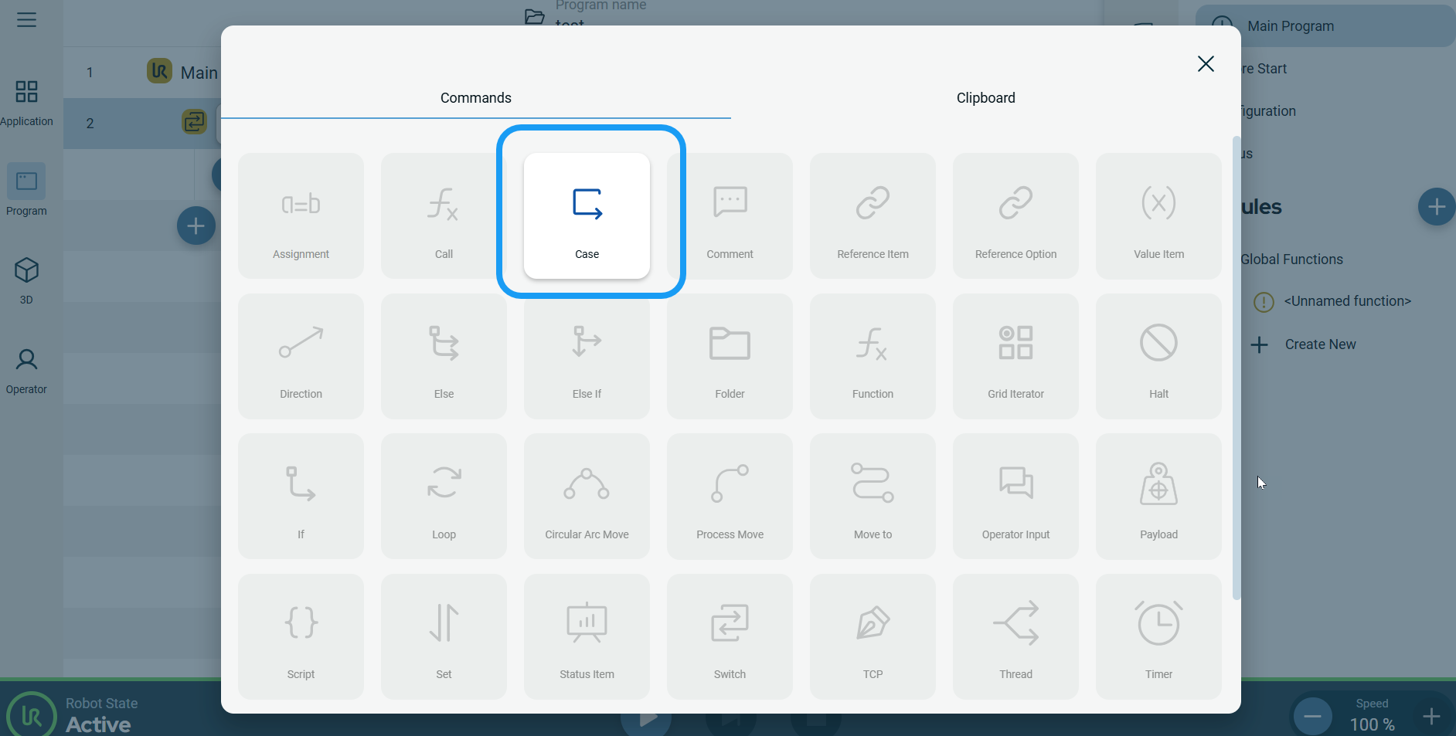Viewport: 1456px width, 736px height.
Task: Add the Halt command
Action: [x=1158, y=356]
